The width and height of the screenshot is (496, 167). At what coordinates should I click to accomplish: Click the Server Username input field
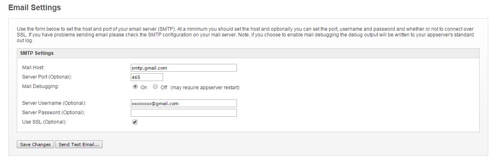tap(184, 104)
